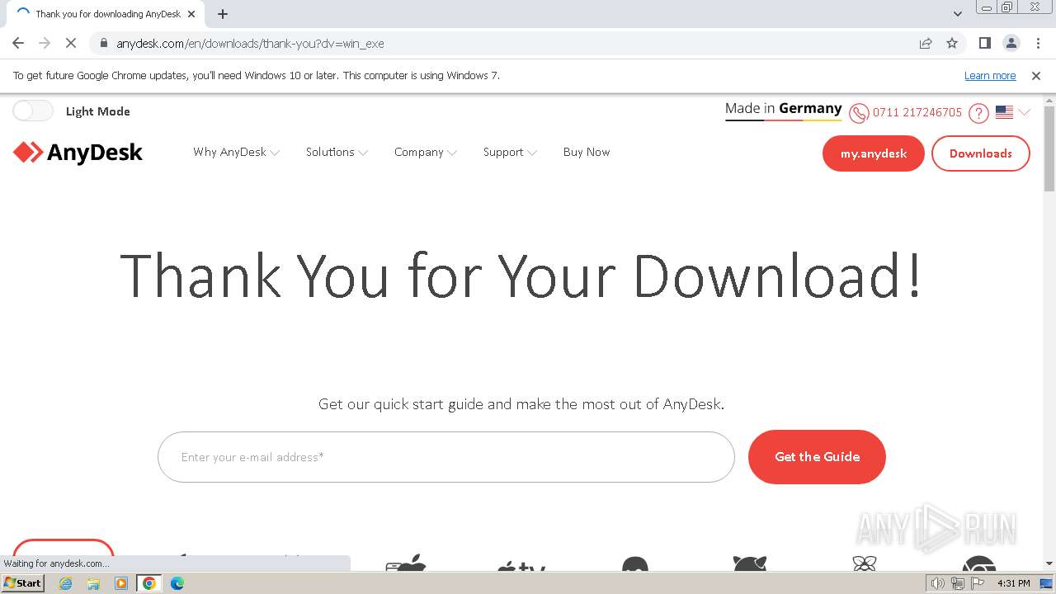Viewport: 1056px width, 594px height.
Task: Open the tab search chevron
Action: click(958, 14)
